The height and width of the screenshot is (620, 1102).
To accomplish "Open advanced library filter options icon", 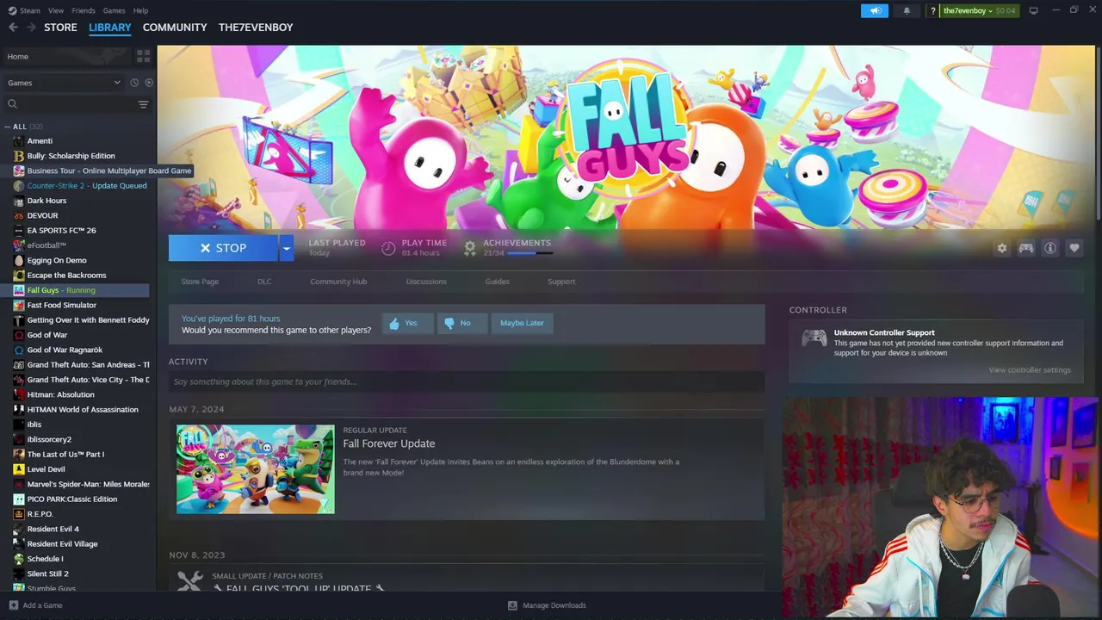I will (x=143, y=104).
